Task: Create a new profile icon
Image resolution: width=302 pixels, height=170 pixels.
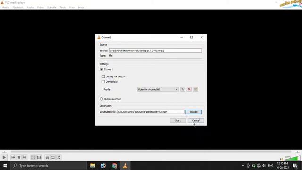Action: coord(195,89)
